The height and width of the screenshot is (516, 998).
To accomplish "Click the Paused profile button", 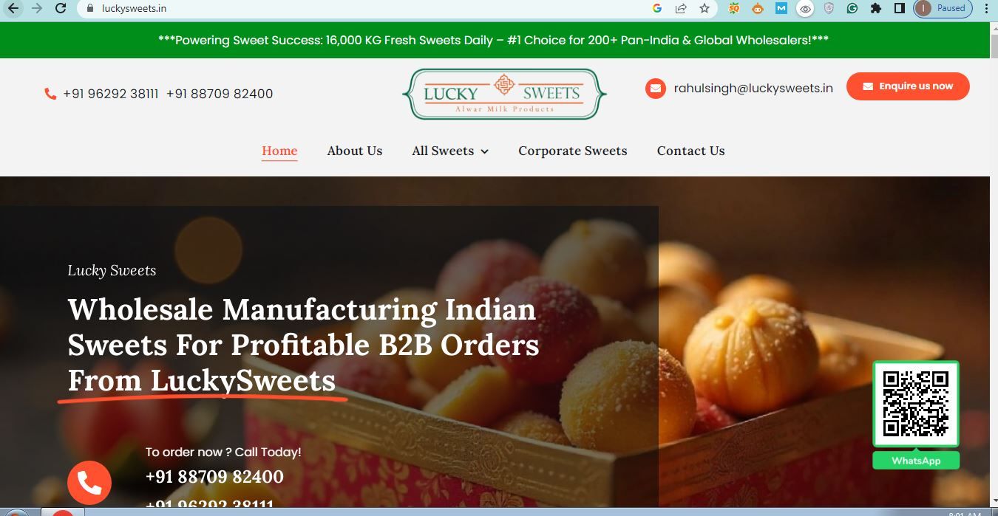I will 943,9.
